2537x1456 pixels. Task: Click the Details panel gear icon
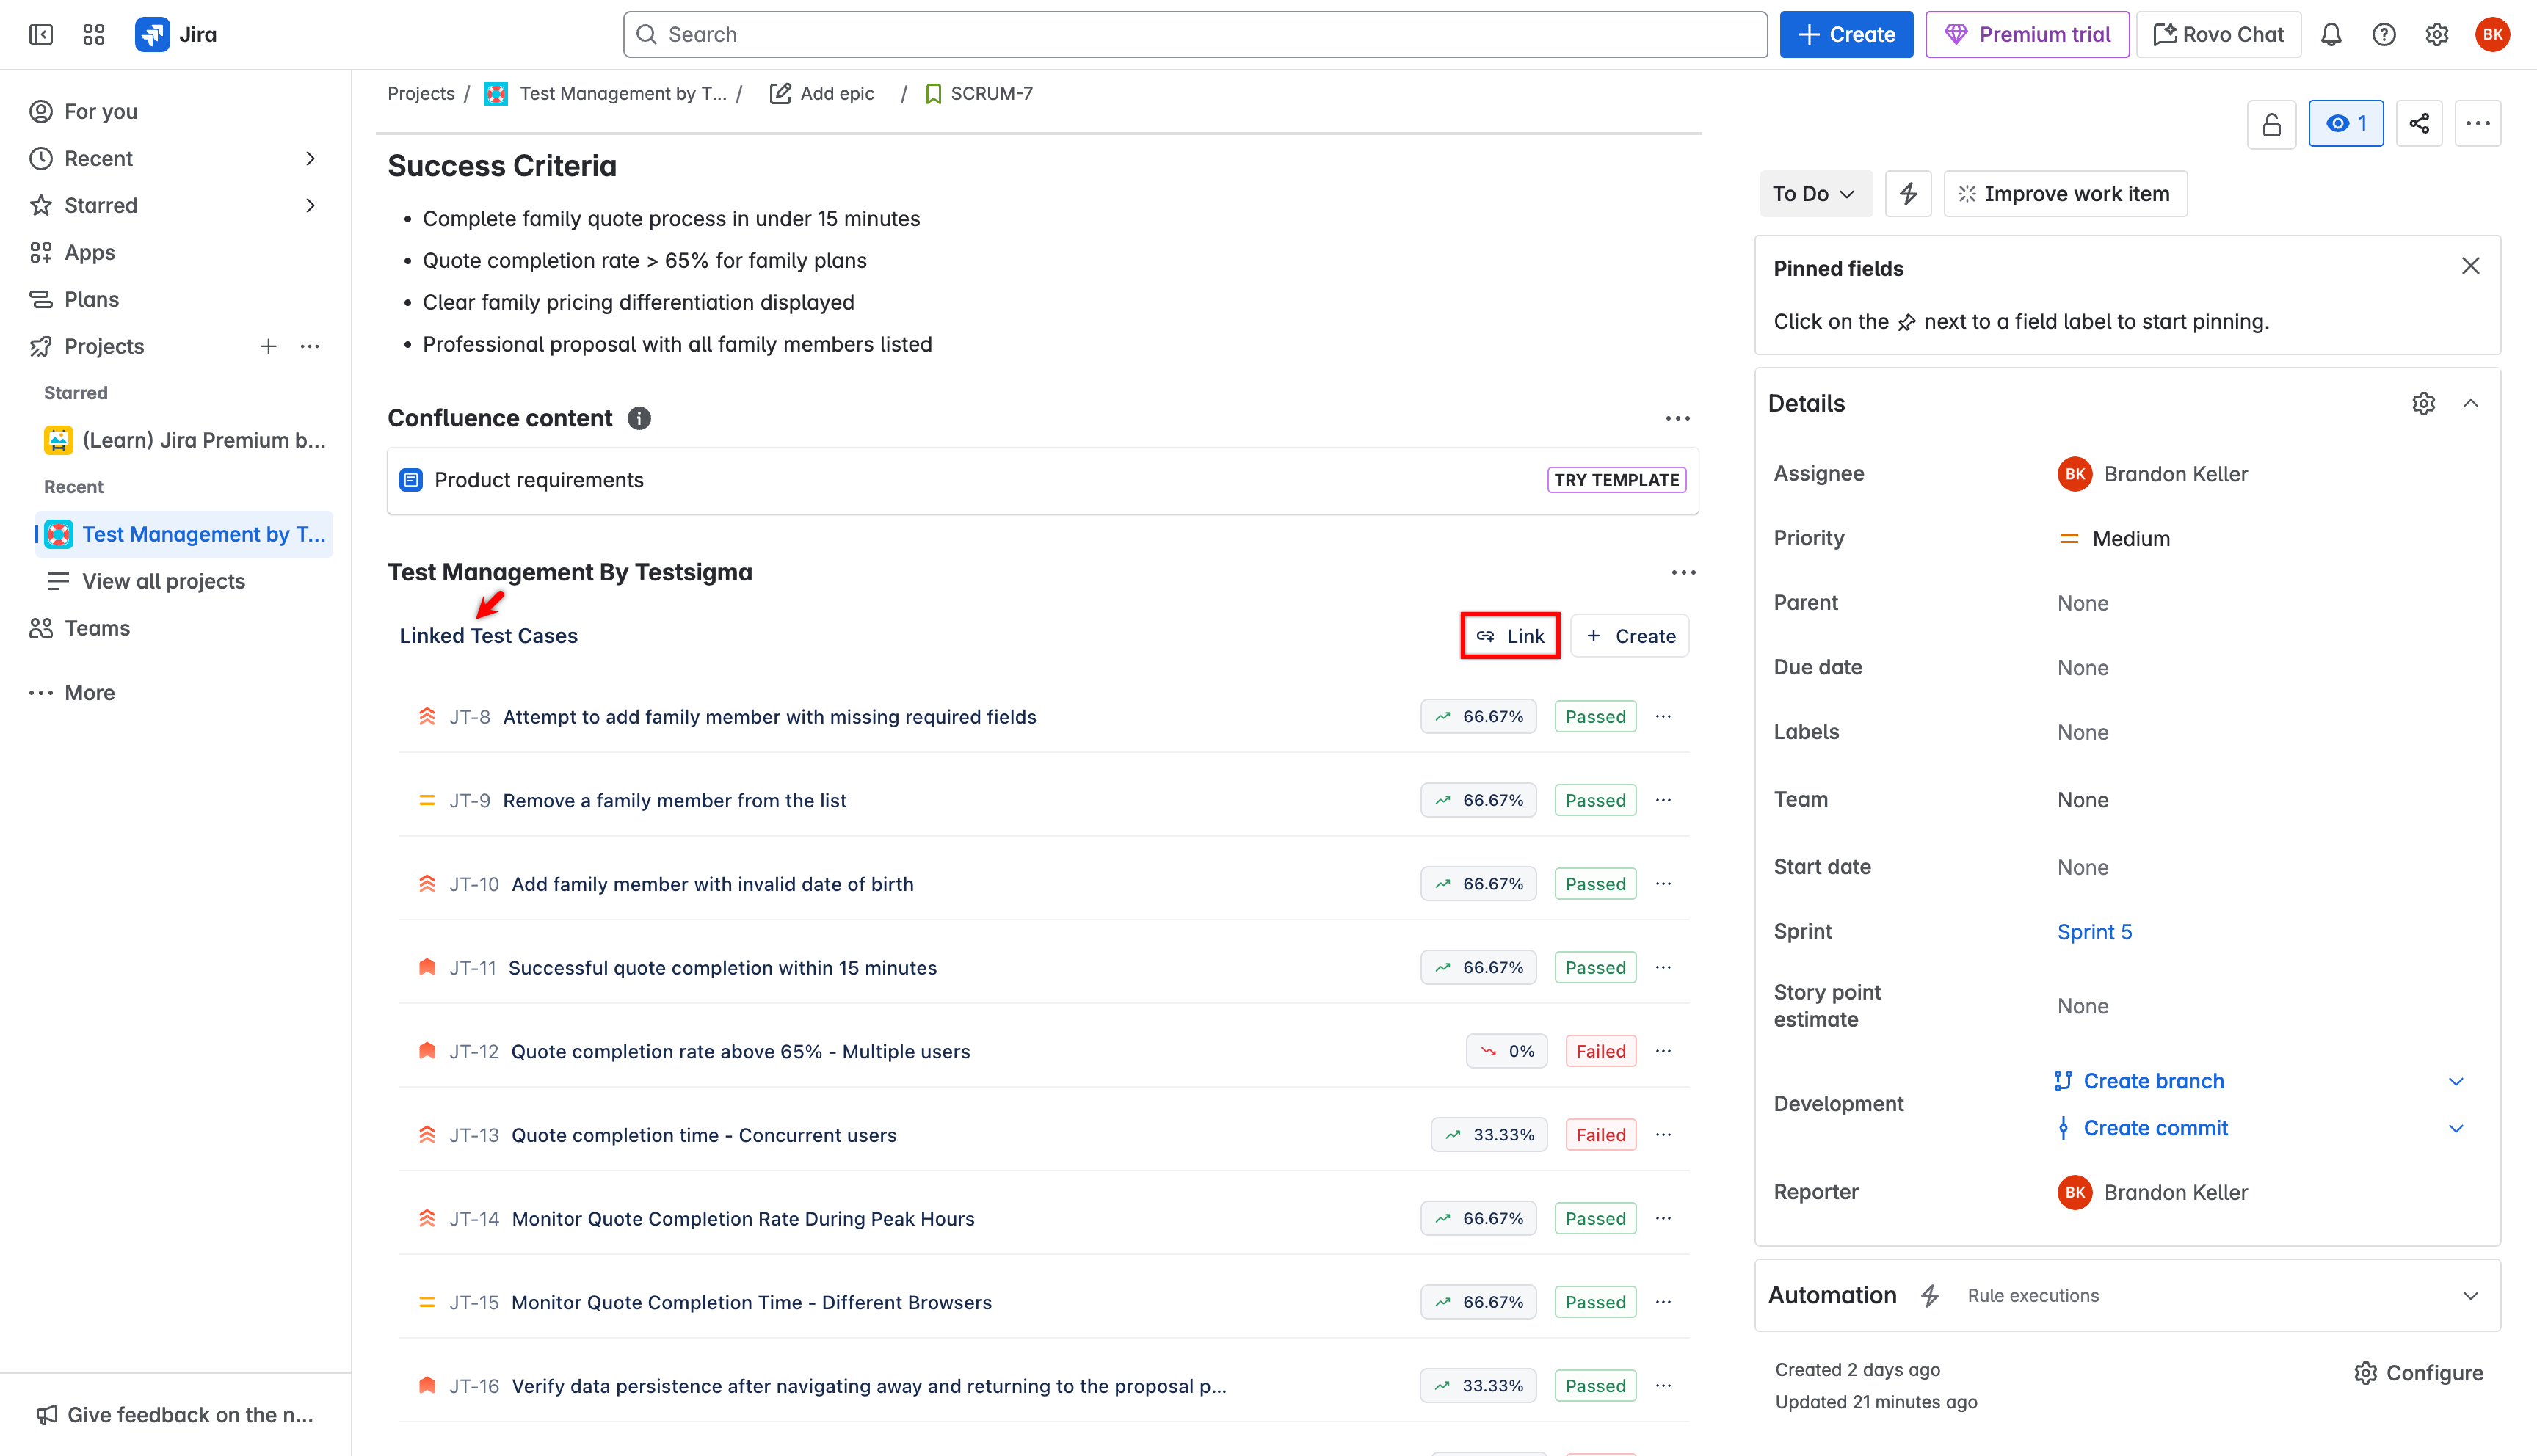point(2423,403)
